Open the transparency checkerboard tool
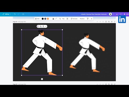The image size is (129, 97). (67, 19)
